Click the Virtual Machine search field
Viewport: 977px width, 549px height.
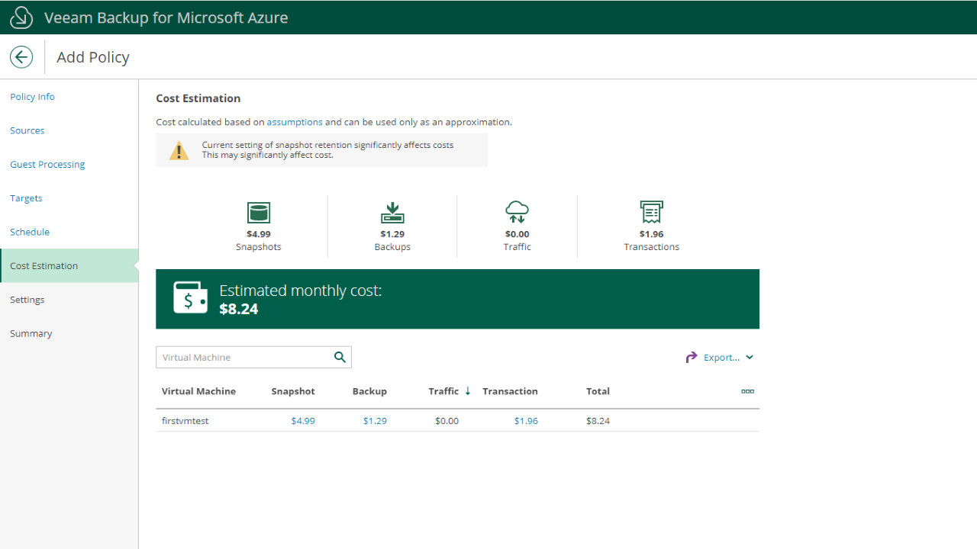(244, 358)
